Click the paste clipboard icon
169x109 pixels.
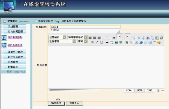point(157,38)
